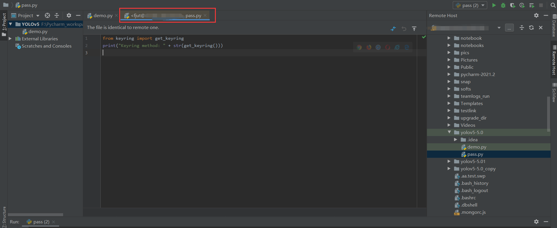The width and height of the screenshot is (557, 228).
Task: Place cursor on editor line 3
Action: 259,53
